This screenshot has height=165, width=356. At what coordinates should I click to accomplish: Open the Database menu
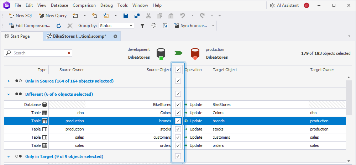coord(59,5)
